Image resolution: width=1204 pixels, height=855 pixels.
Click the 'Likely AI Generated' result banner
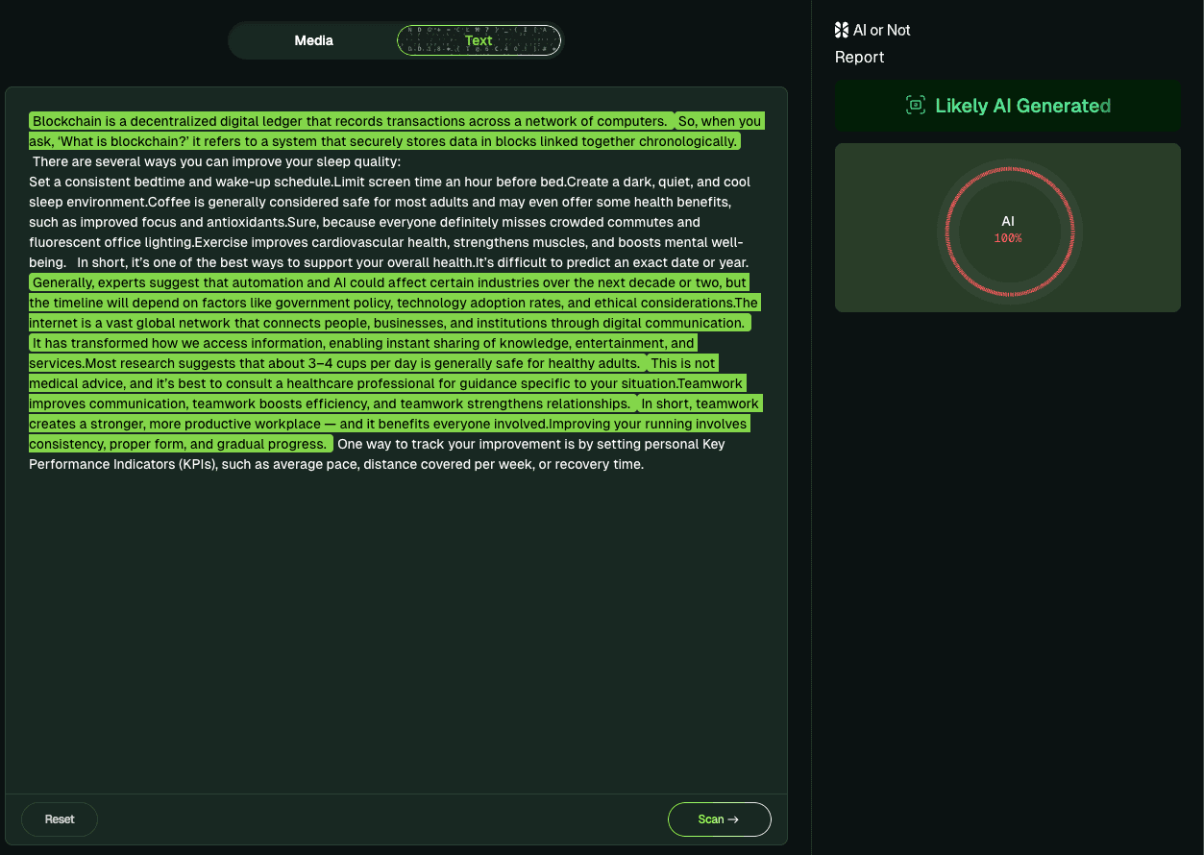[1007, 106]
